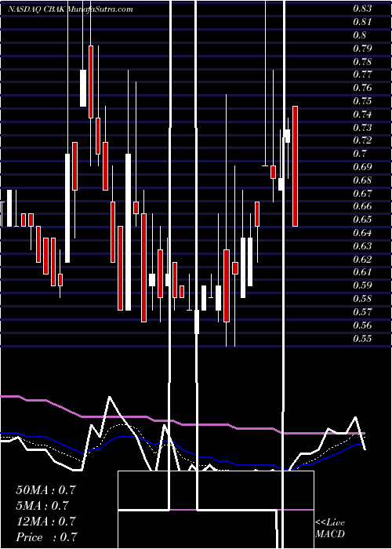Select the 0.78 price axis label
Viewport: 392px width, 549px height.
362,62
